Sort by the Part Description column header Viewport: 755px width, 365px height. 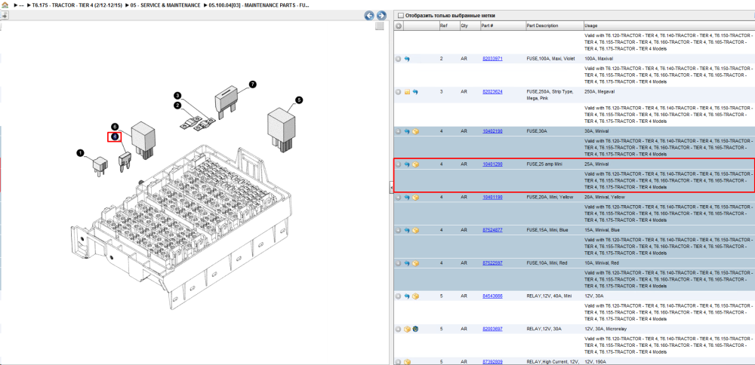tap(542, 26)
